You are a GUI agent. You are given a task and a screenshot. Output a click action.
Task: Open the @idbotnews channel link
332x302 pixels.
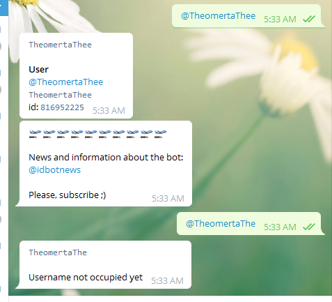pyautogui.click(x=55, y=170)
